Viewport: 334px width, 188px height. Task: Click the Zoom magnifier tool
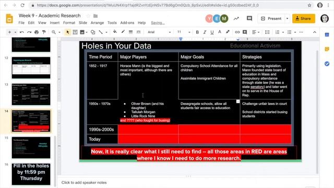click(x=54, y=32)
